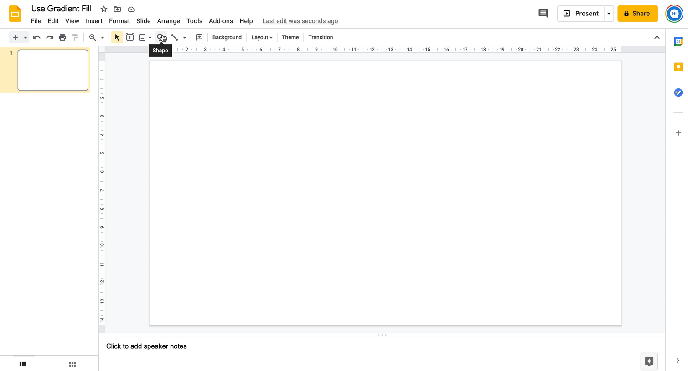Screen dimensions: 688x371
Task: Open the Format menu
Action: coord(119,21)
